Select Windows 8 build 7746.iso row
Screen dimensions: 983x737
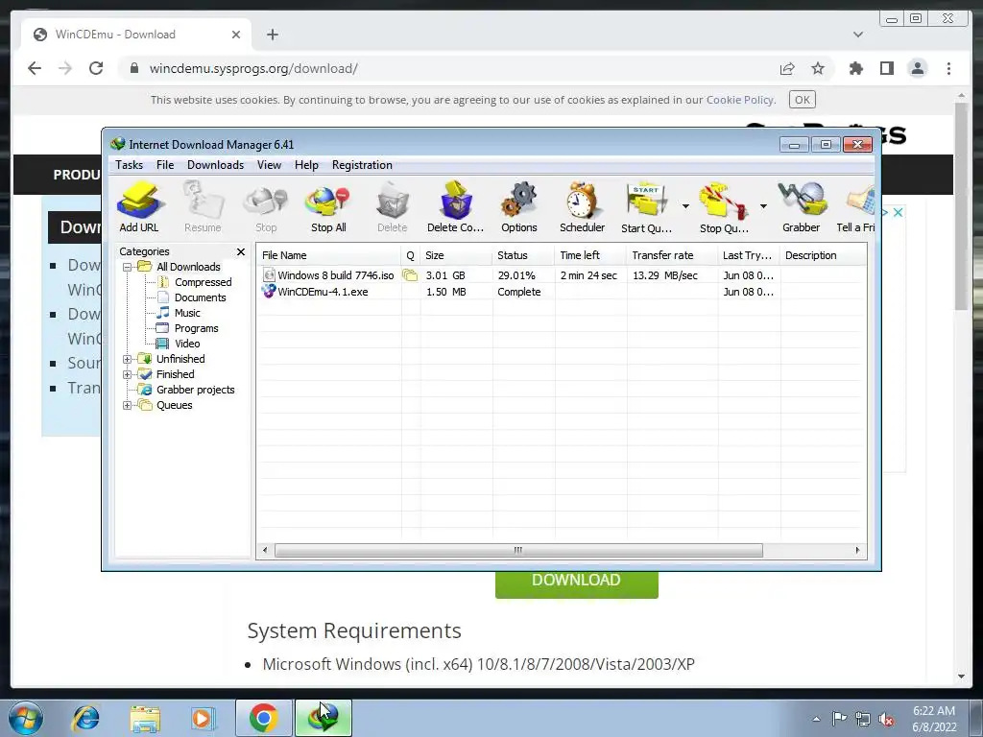(561, 275)
